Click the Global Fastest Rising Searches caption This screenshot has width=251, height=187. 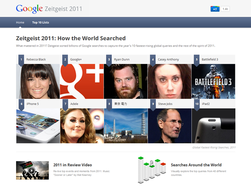tap(214, 148)
